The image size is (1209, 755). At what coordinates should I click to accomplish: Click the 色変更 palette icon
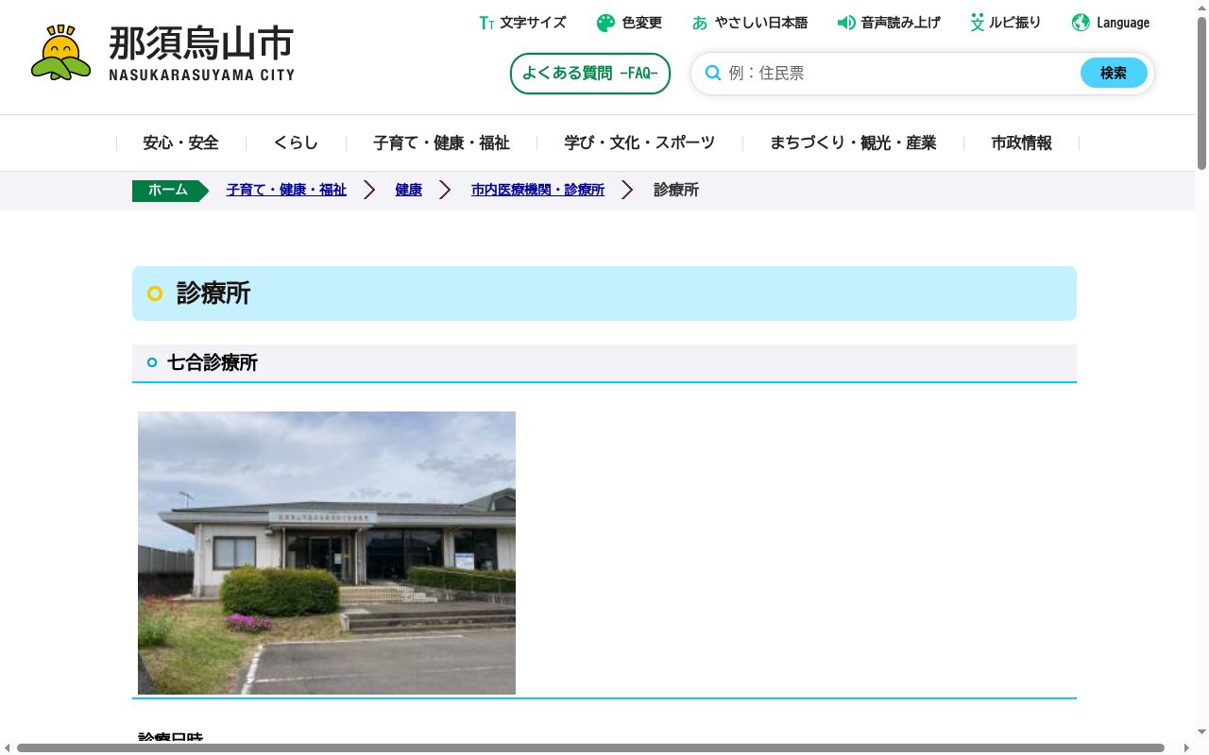605,23
